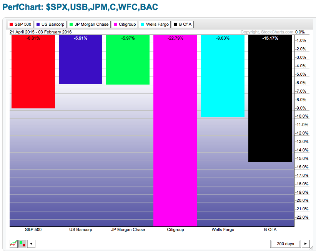
Task: Click the -15.0% y-axis tick label
Action: click(302, 158)
